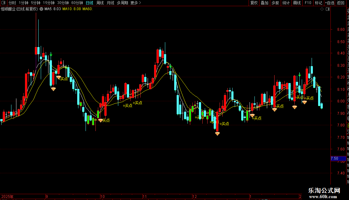Image resolution: width=349 pixels, height=200 pixels.
Task: Click the month 12 marker on date axis
Action: (195, 196)
